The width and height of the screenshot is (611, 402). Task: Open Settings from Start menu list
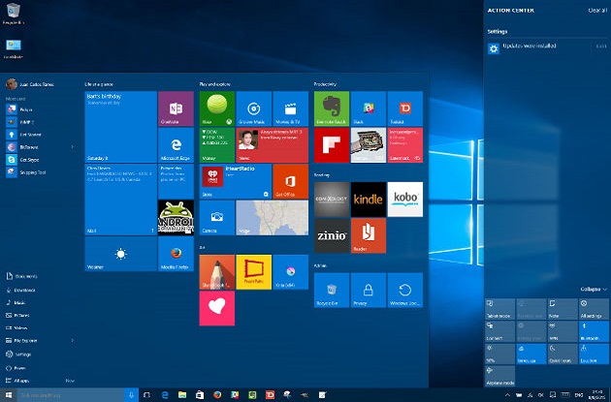click(x=21, y=355)
